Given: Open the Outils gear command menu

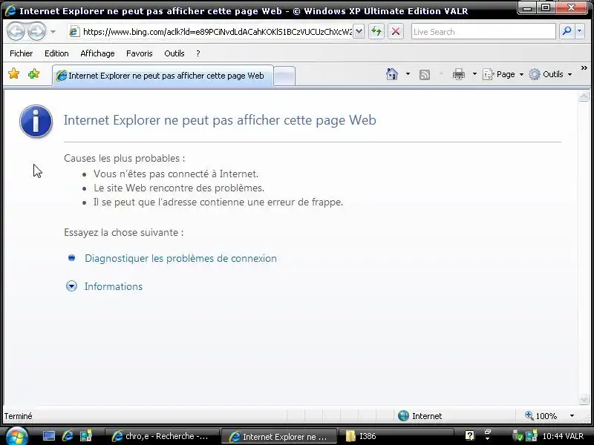Looking at the screenshot, I should [x=550, y=74].
